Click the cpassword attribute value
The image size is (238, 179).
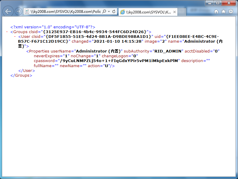click(119, 61)
